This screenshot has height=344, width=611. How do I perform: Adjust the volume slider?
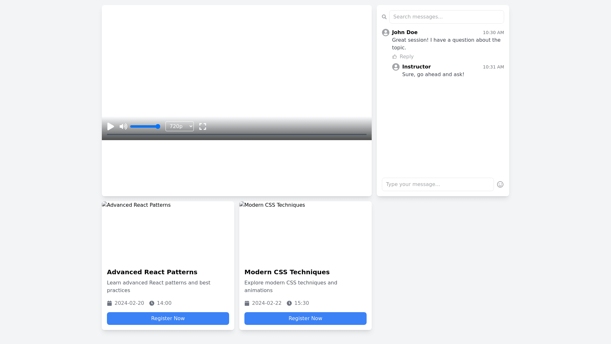[x=145, y=126]
